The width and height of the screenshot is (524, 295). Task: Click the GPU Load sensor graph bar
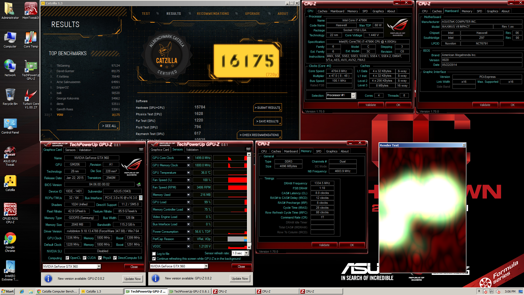point(230,202)
